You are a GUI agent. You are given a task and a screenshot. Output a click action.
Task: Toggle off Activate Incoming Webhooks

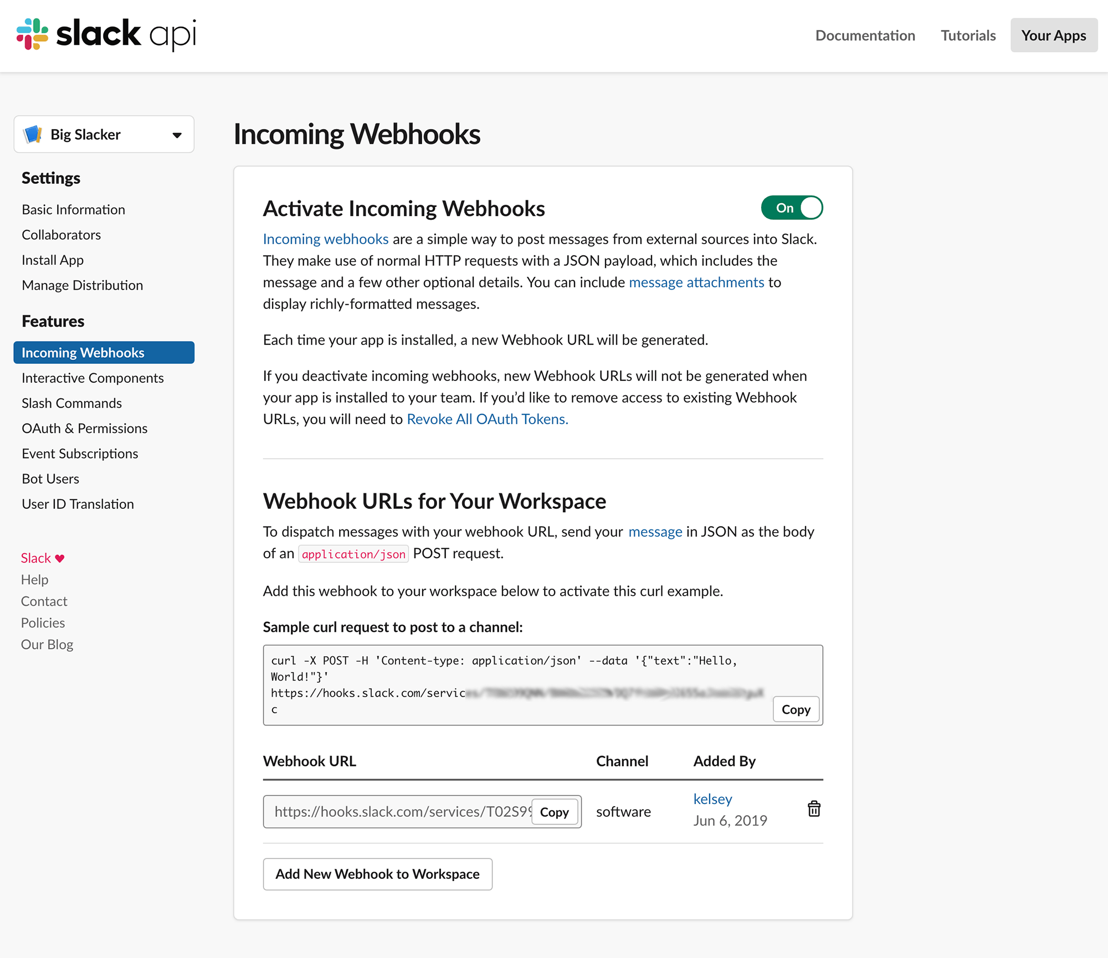pos(792,208)
